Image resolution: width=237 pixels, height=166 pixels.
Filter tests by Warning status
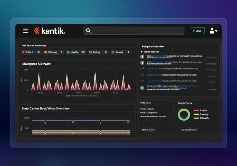click(54, 52)
